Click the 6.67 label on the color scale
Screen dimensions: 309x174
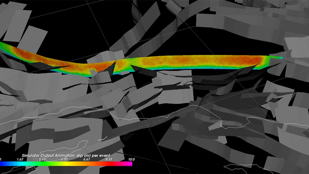(x=86, y=159)
